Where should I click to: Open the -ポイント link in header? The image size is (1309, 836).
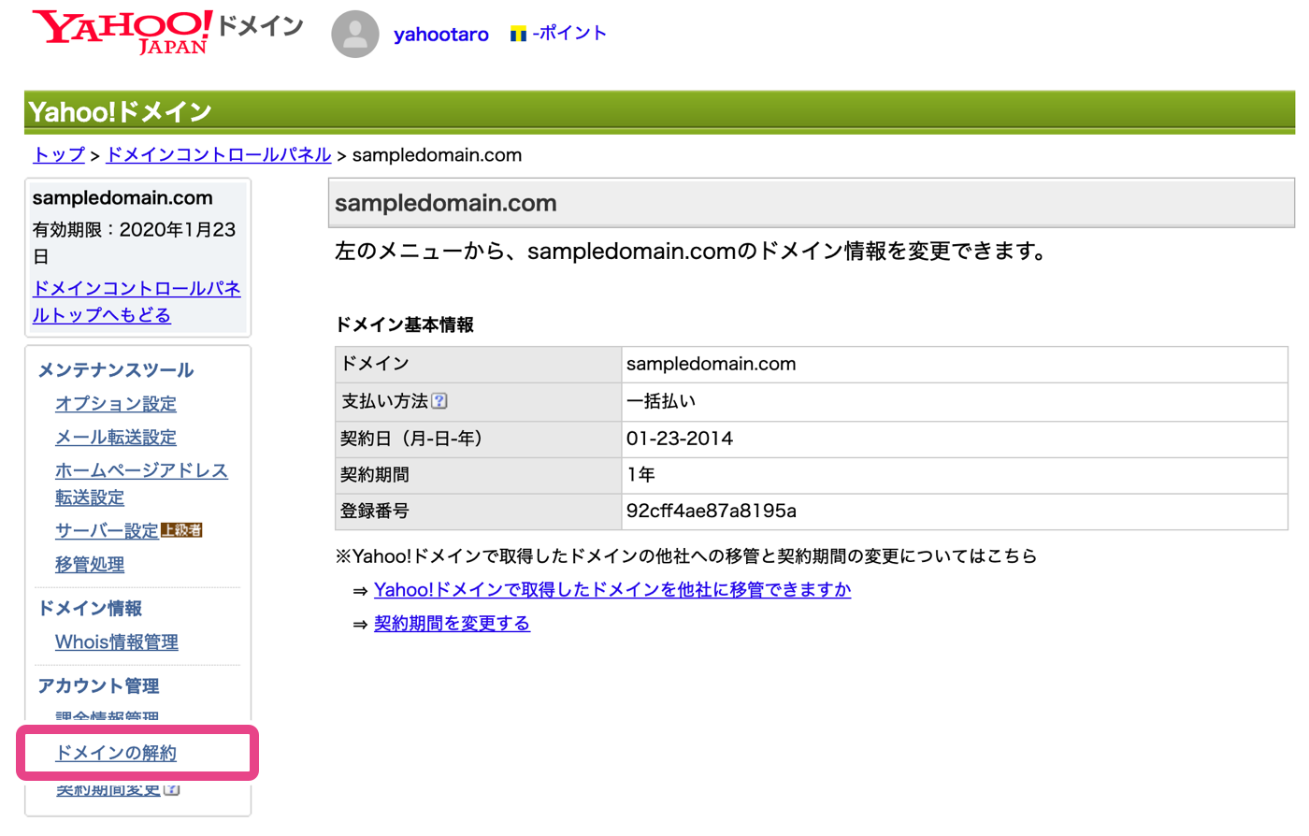(x=569, y=34)
